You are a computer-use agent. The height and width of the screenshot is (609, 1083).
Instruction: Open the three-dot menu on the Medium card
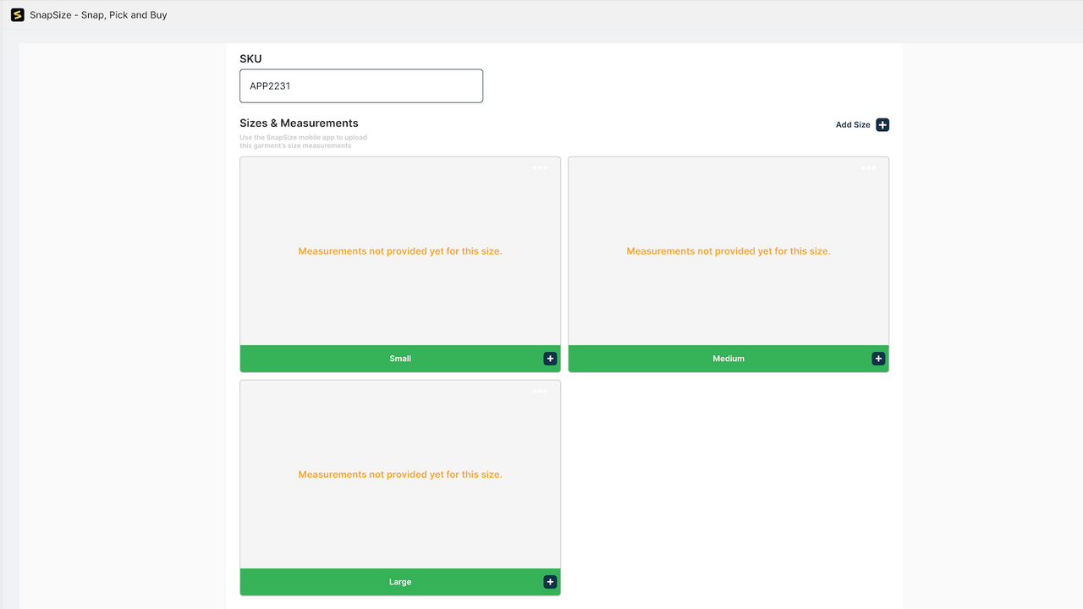click(x=868, y=167)
